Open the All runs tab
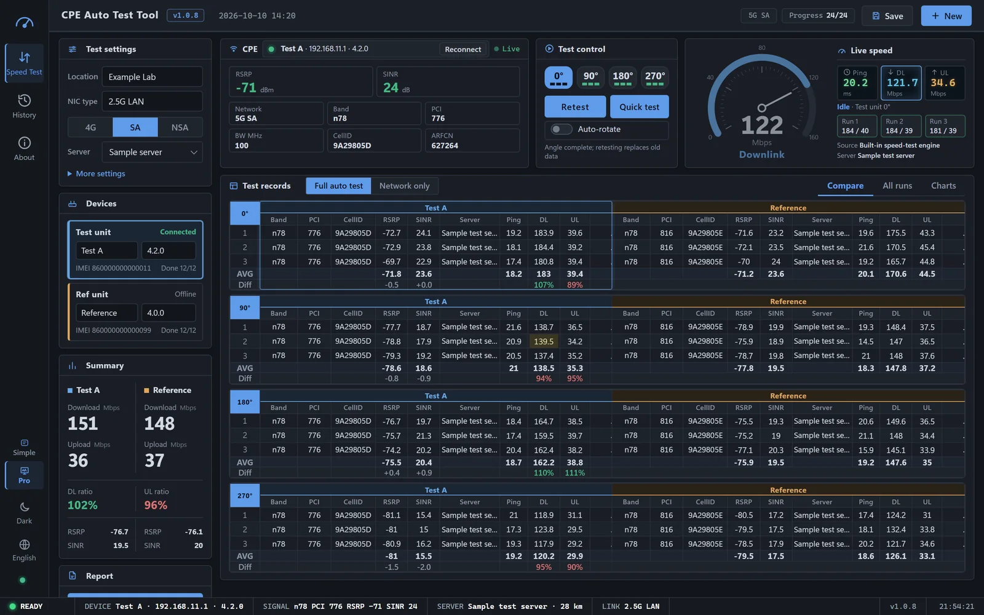984x615 pixels. (897, 186)
